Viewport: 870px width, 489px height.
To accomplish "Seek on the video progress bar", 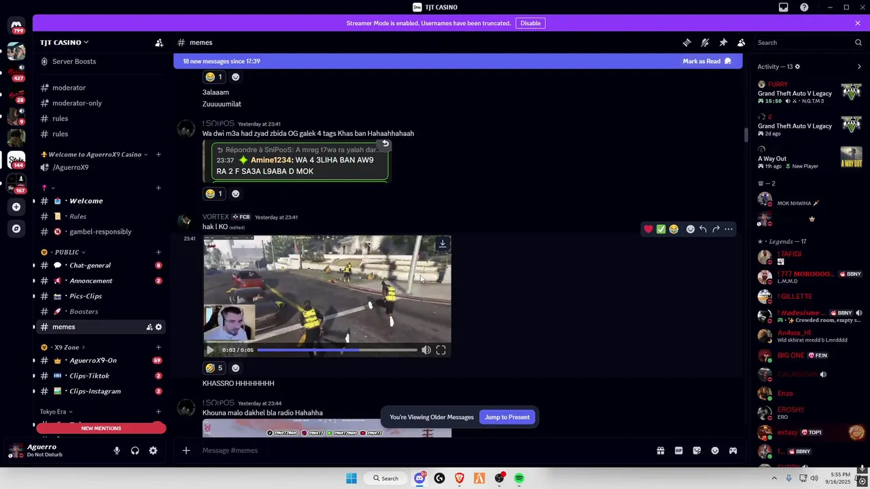I will click(x=337, y=350).
